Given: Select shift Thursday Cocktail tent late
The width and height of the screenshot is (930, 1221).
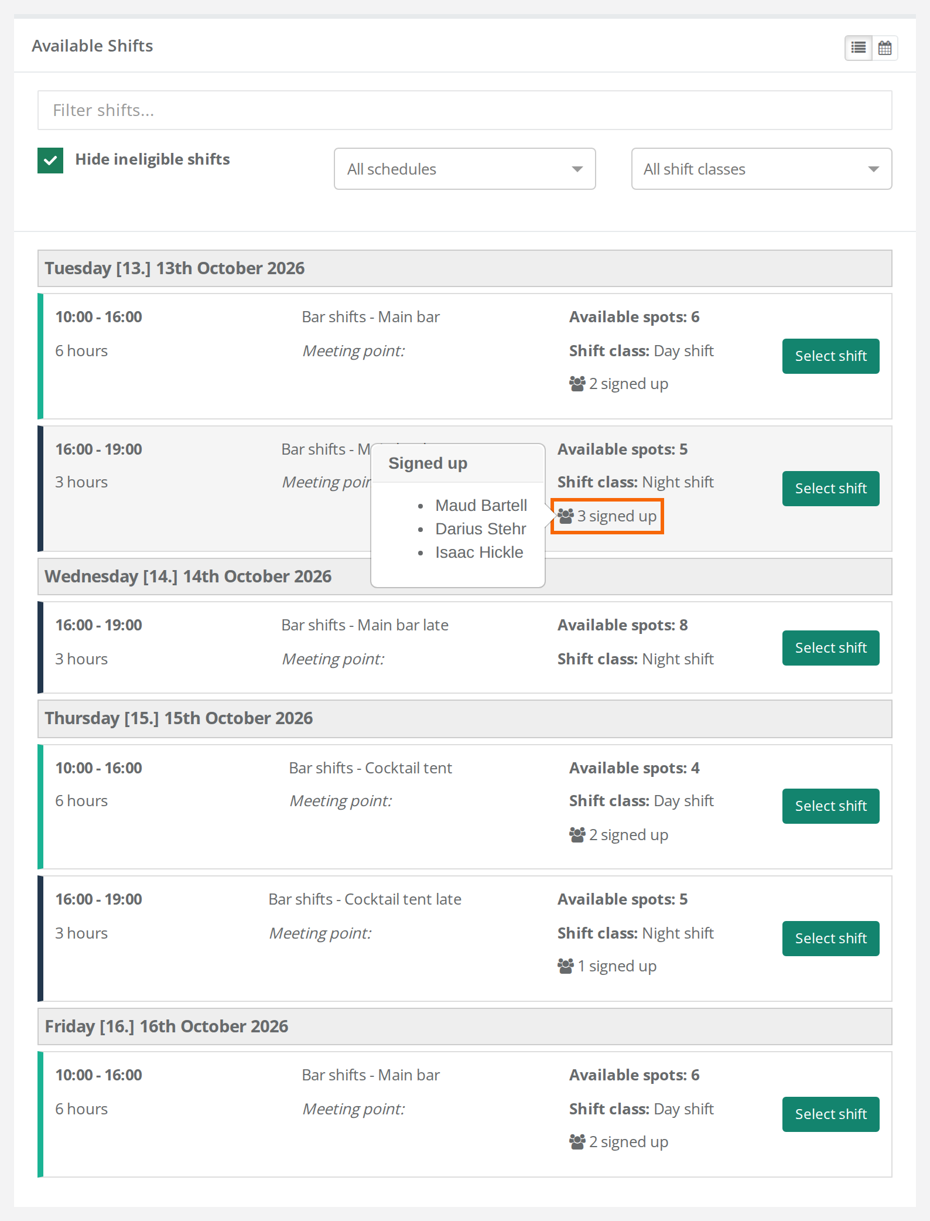Looking at the screenshot, I should 831,939.
